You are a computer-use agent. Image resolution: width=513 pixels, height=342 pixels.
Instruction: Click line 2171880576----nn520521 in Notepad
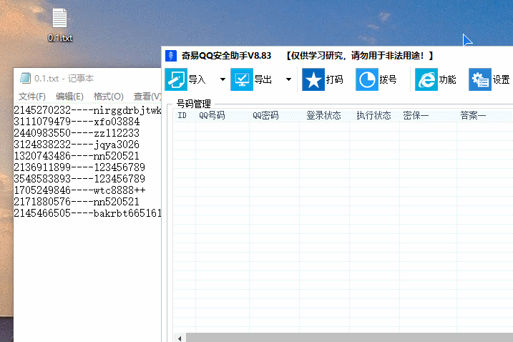click(77, 202)
